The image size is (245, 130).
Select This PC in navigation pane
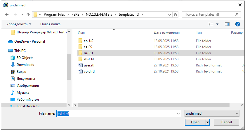[x=17, y=50]
